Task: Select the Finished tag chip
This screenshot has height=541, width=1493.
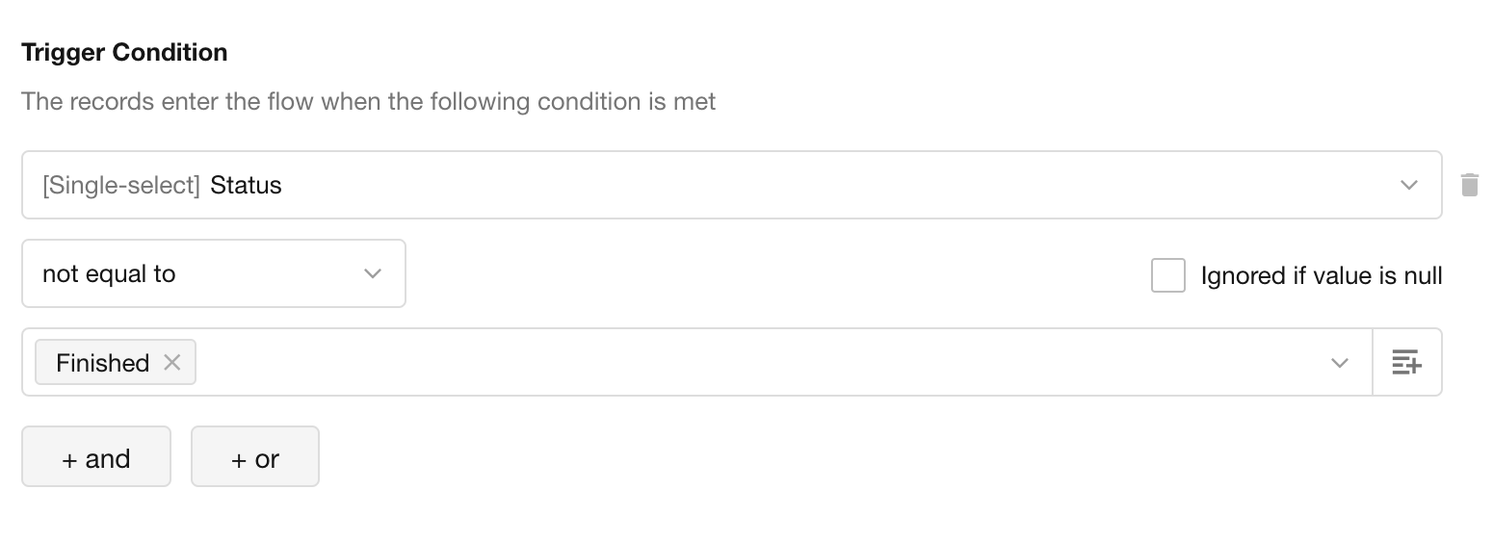Action: (102, 363)
